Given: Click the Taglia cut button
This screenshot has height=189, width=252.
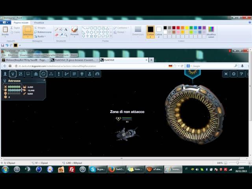Looking at the screenshot, I should point(15,28).
